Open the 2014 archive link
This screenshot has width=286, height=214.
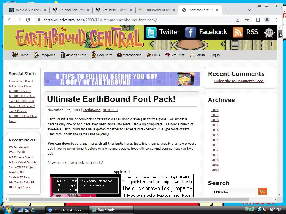215,140
